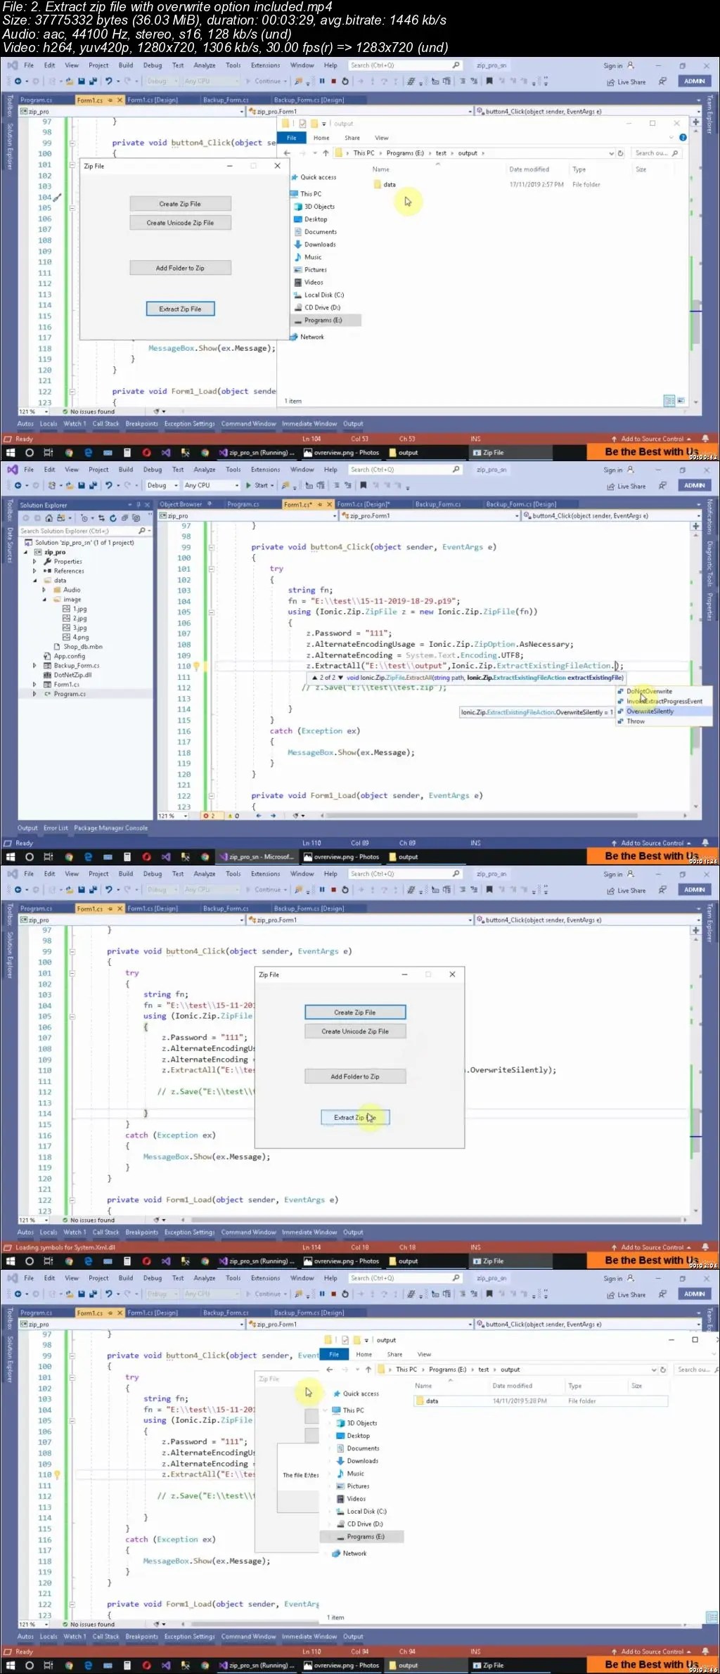This screenshot has height=1674, width=720.
Task: Expand Program.cs node in Solution Explorer
Action: tap(34, 694)
